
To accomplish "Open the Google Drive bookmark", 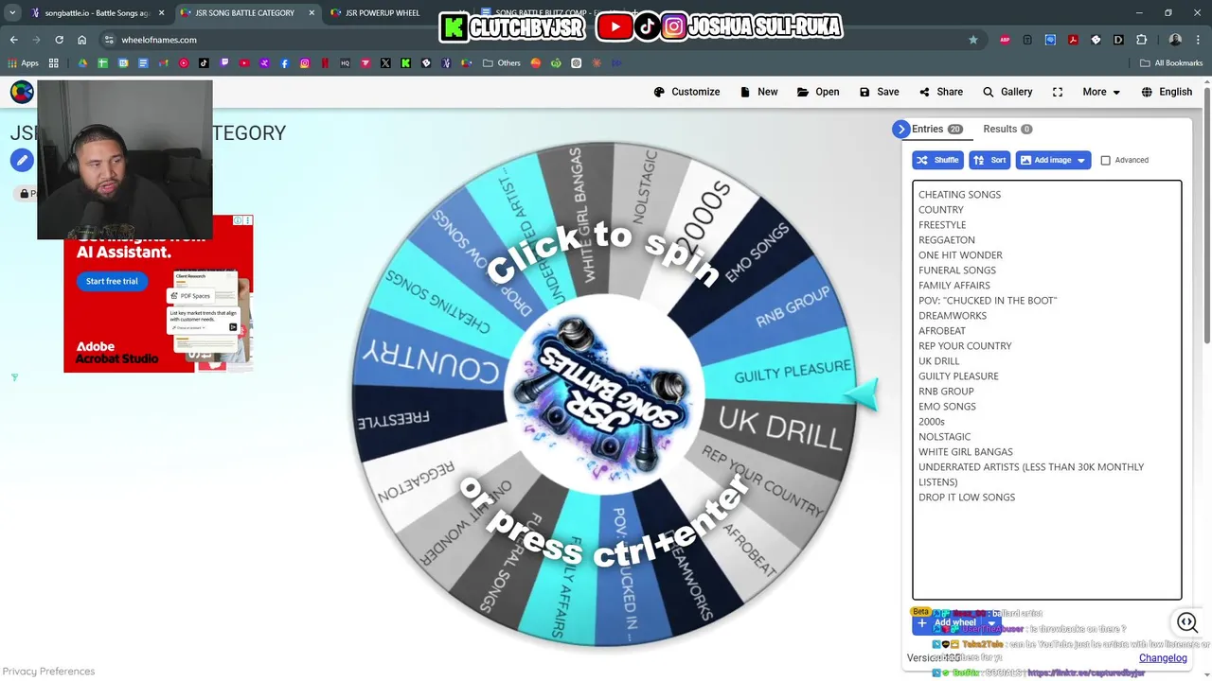I will point(83,63).
